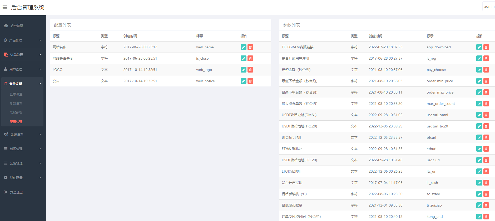Screen dimensions: 495x221
Task: Open the admin user menu
Action: (x=489, y=7)
